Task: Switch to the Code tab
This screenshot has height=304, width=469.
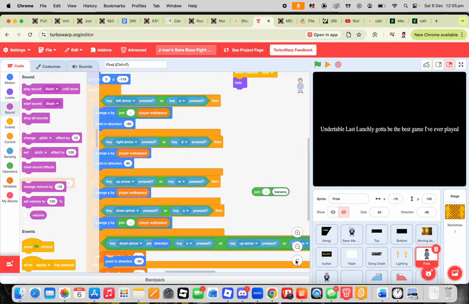Action: [16, 66]
